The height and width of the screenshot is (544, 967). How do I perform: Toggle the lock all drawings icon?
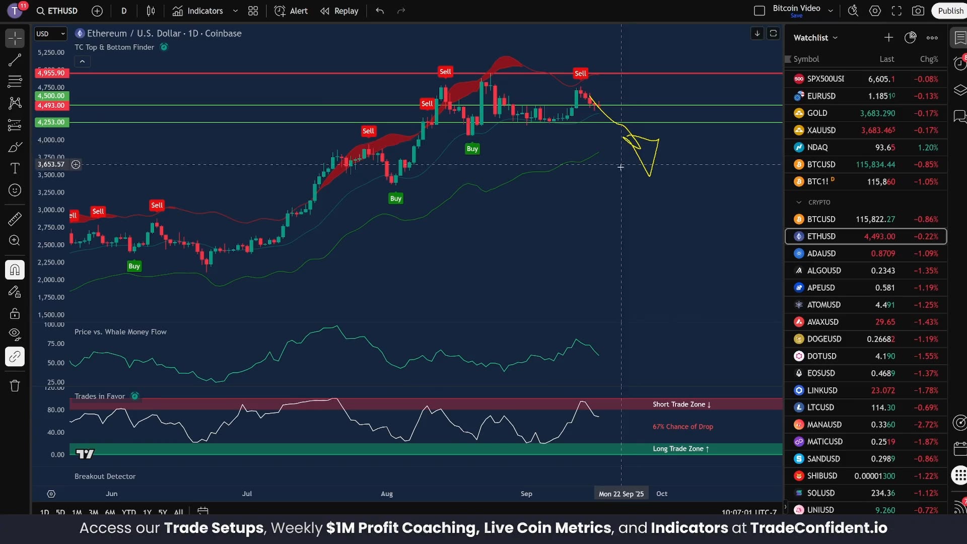click(15, 313)
